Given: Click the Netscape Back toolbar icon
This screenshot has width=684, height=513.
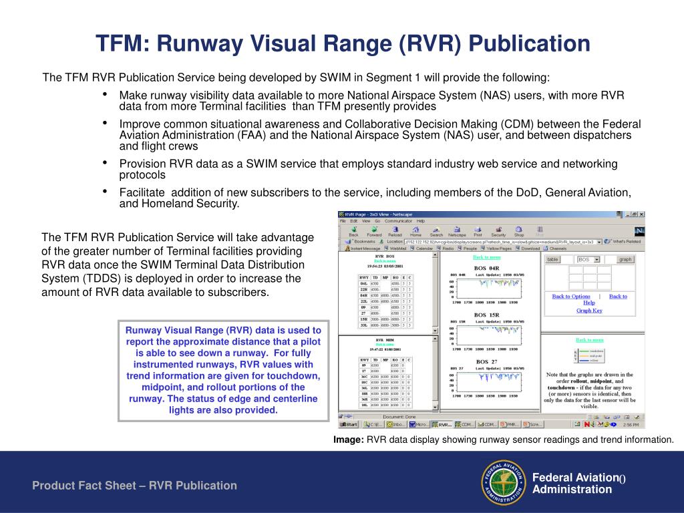Looking at the screenshot, I should coord(354,231).
